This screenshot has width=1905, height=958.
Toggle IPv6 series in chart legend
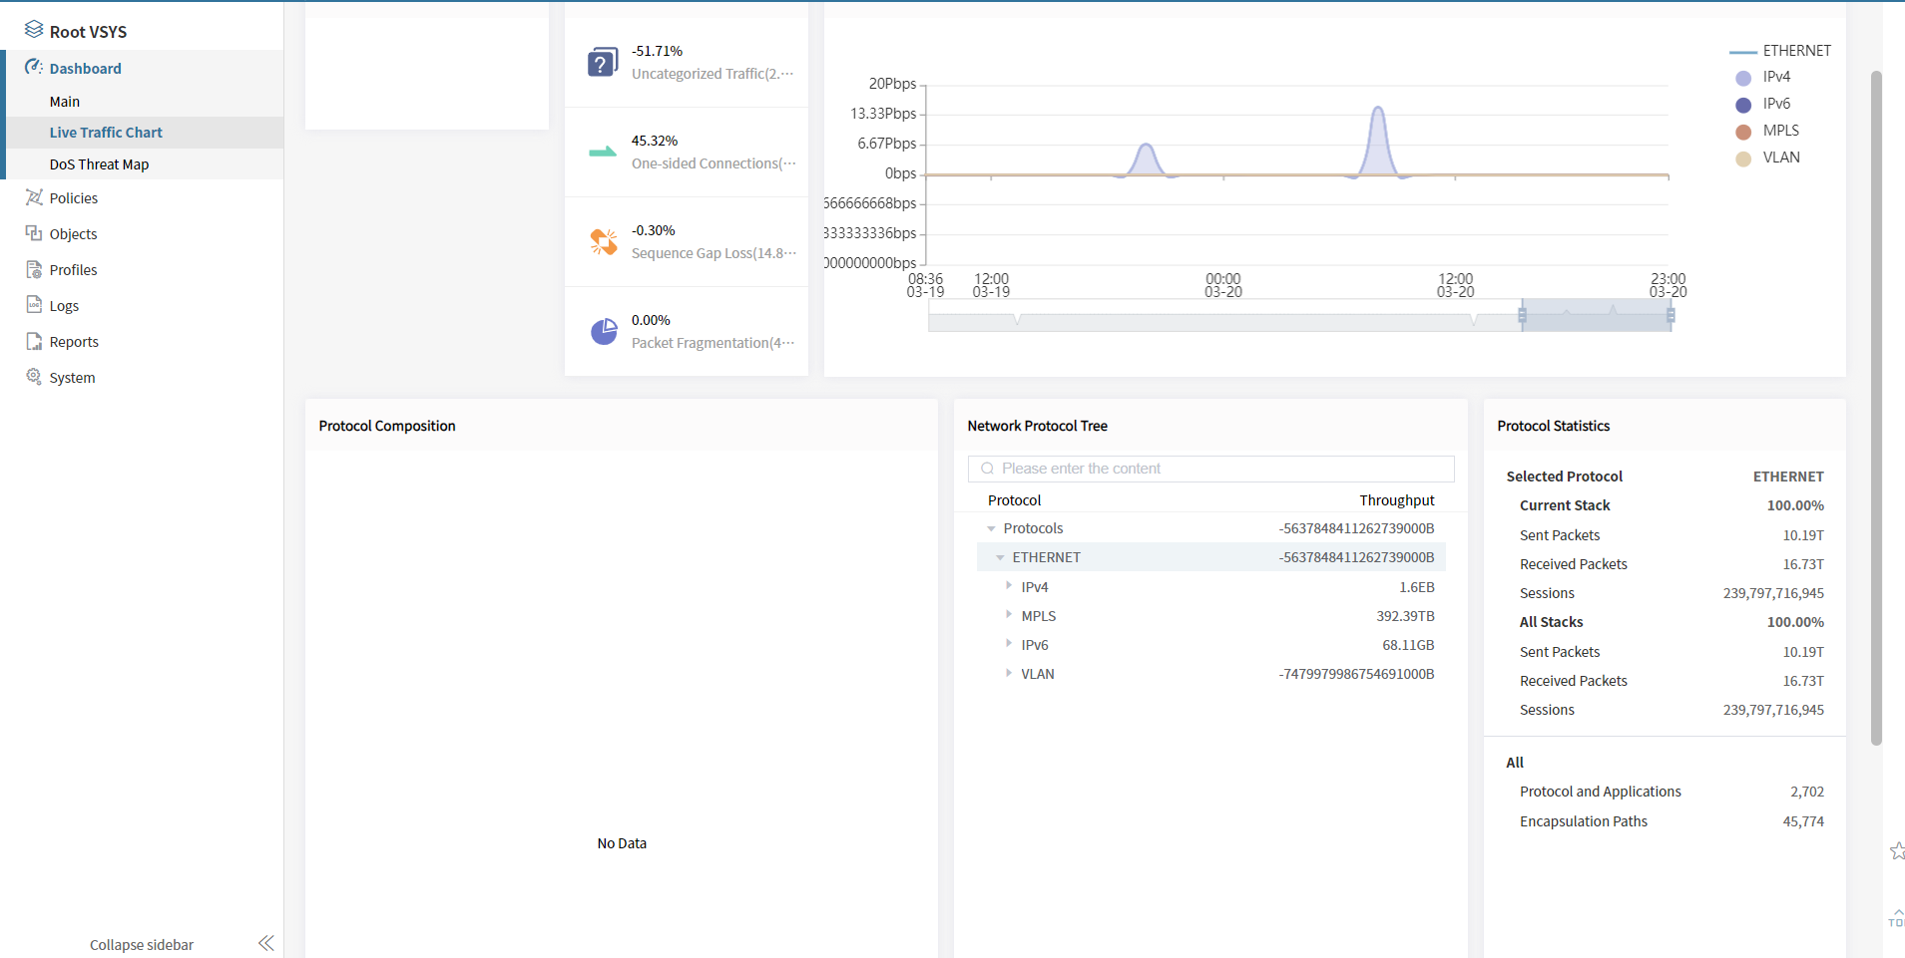pos(1743,105)
